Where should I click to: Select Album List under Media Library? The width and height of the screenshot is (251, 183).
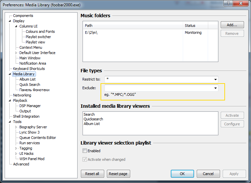pyautogui.click(x=27, y=79)
